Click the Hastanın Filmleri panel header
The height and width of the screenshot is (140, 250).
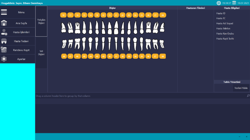point(196,8)
